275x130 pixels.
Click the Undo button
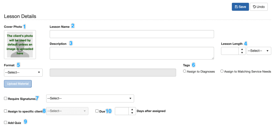click(259, 7)
